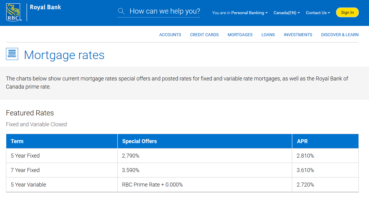The image size is (369, 210).
Task: Click the Special Offers column header
Action: point(205,141)
